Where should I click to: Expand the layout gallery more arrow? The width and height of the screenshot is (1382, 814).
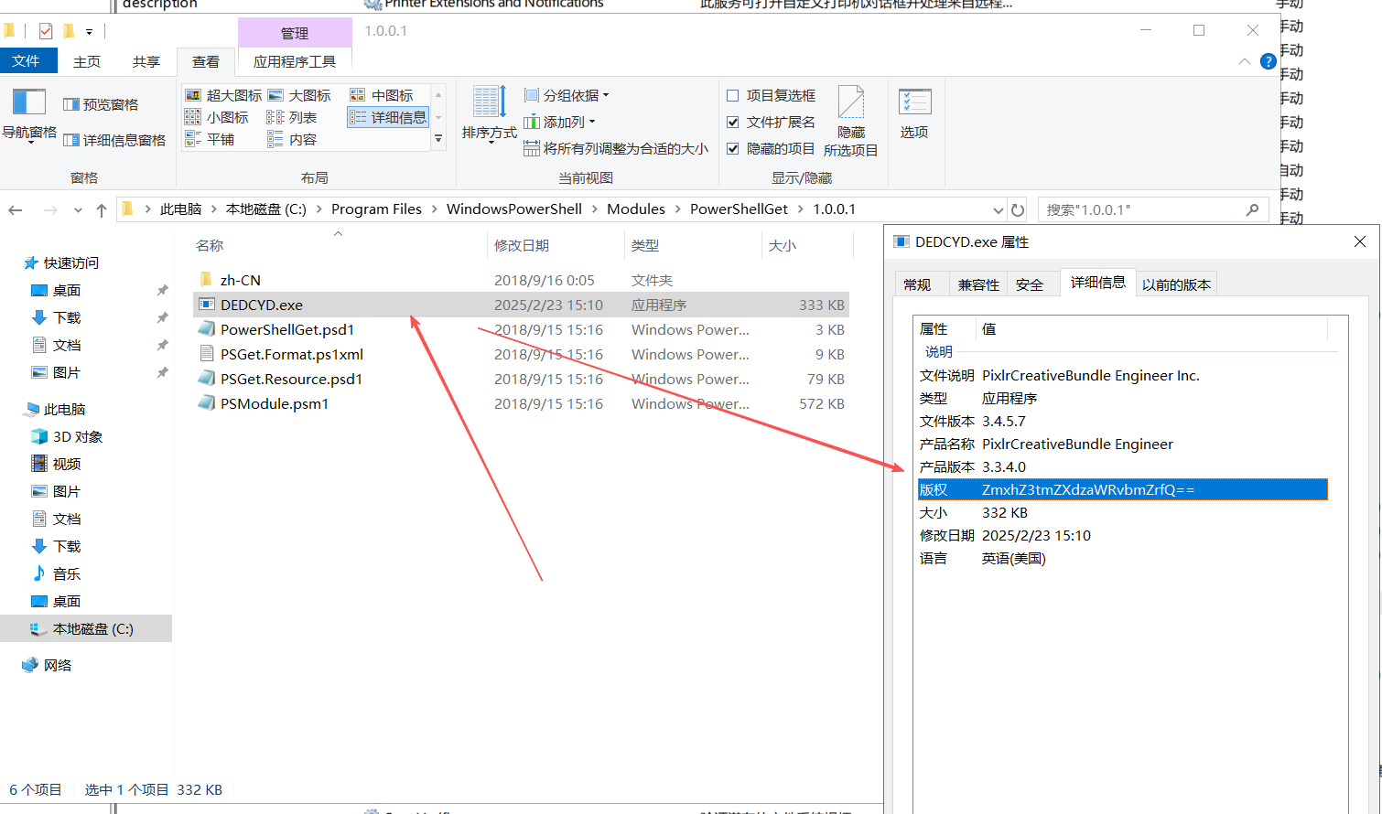438,139
